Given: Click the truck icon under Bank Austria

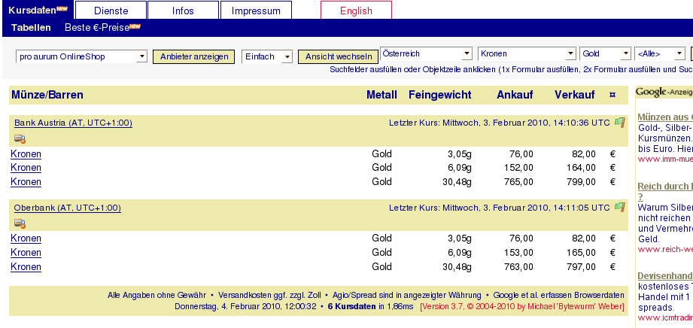Looking at the screenshot, I should click(20, 139).
